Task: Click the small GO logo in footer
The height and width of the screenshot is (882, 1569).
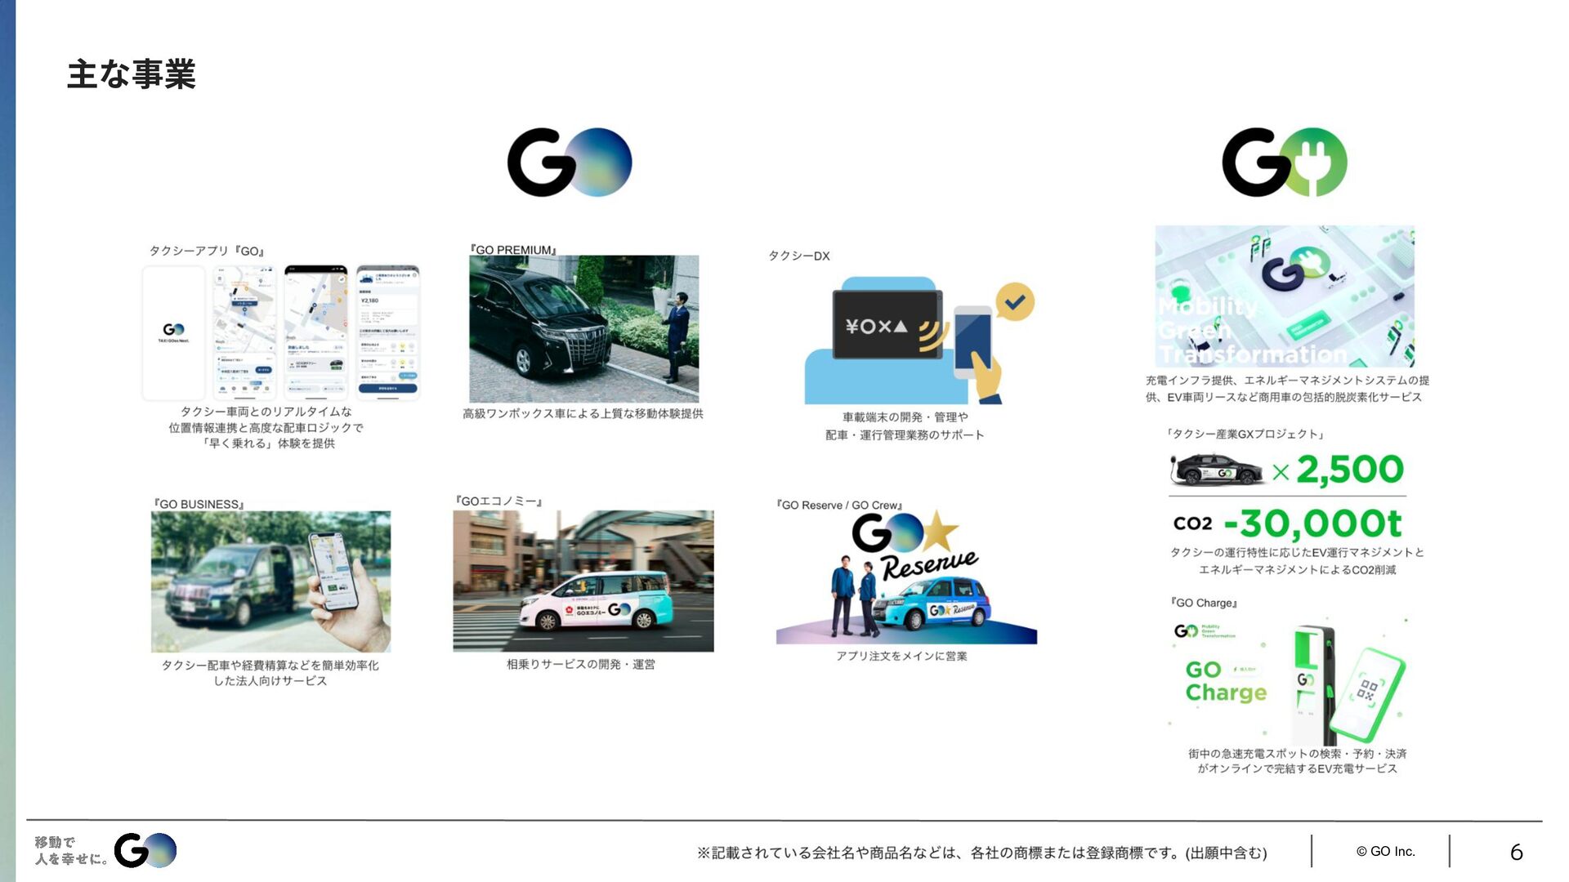Action: pos(145,850)
